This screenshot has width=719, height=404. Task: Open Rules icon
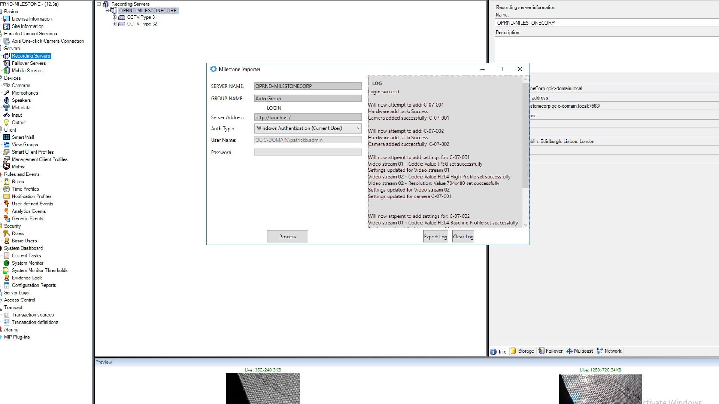tap(6, 182)
